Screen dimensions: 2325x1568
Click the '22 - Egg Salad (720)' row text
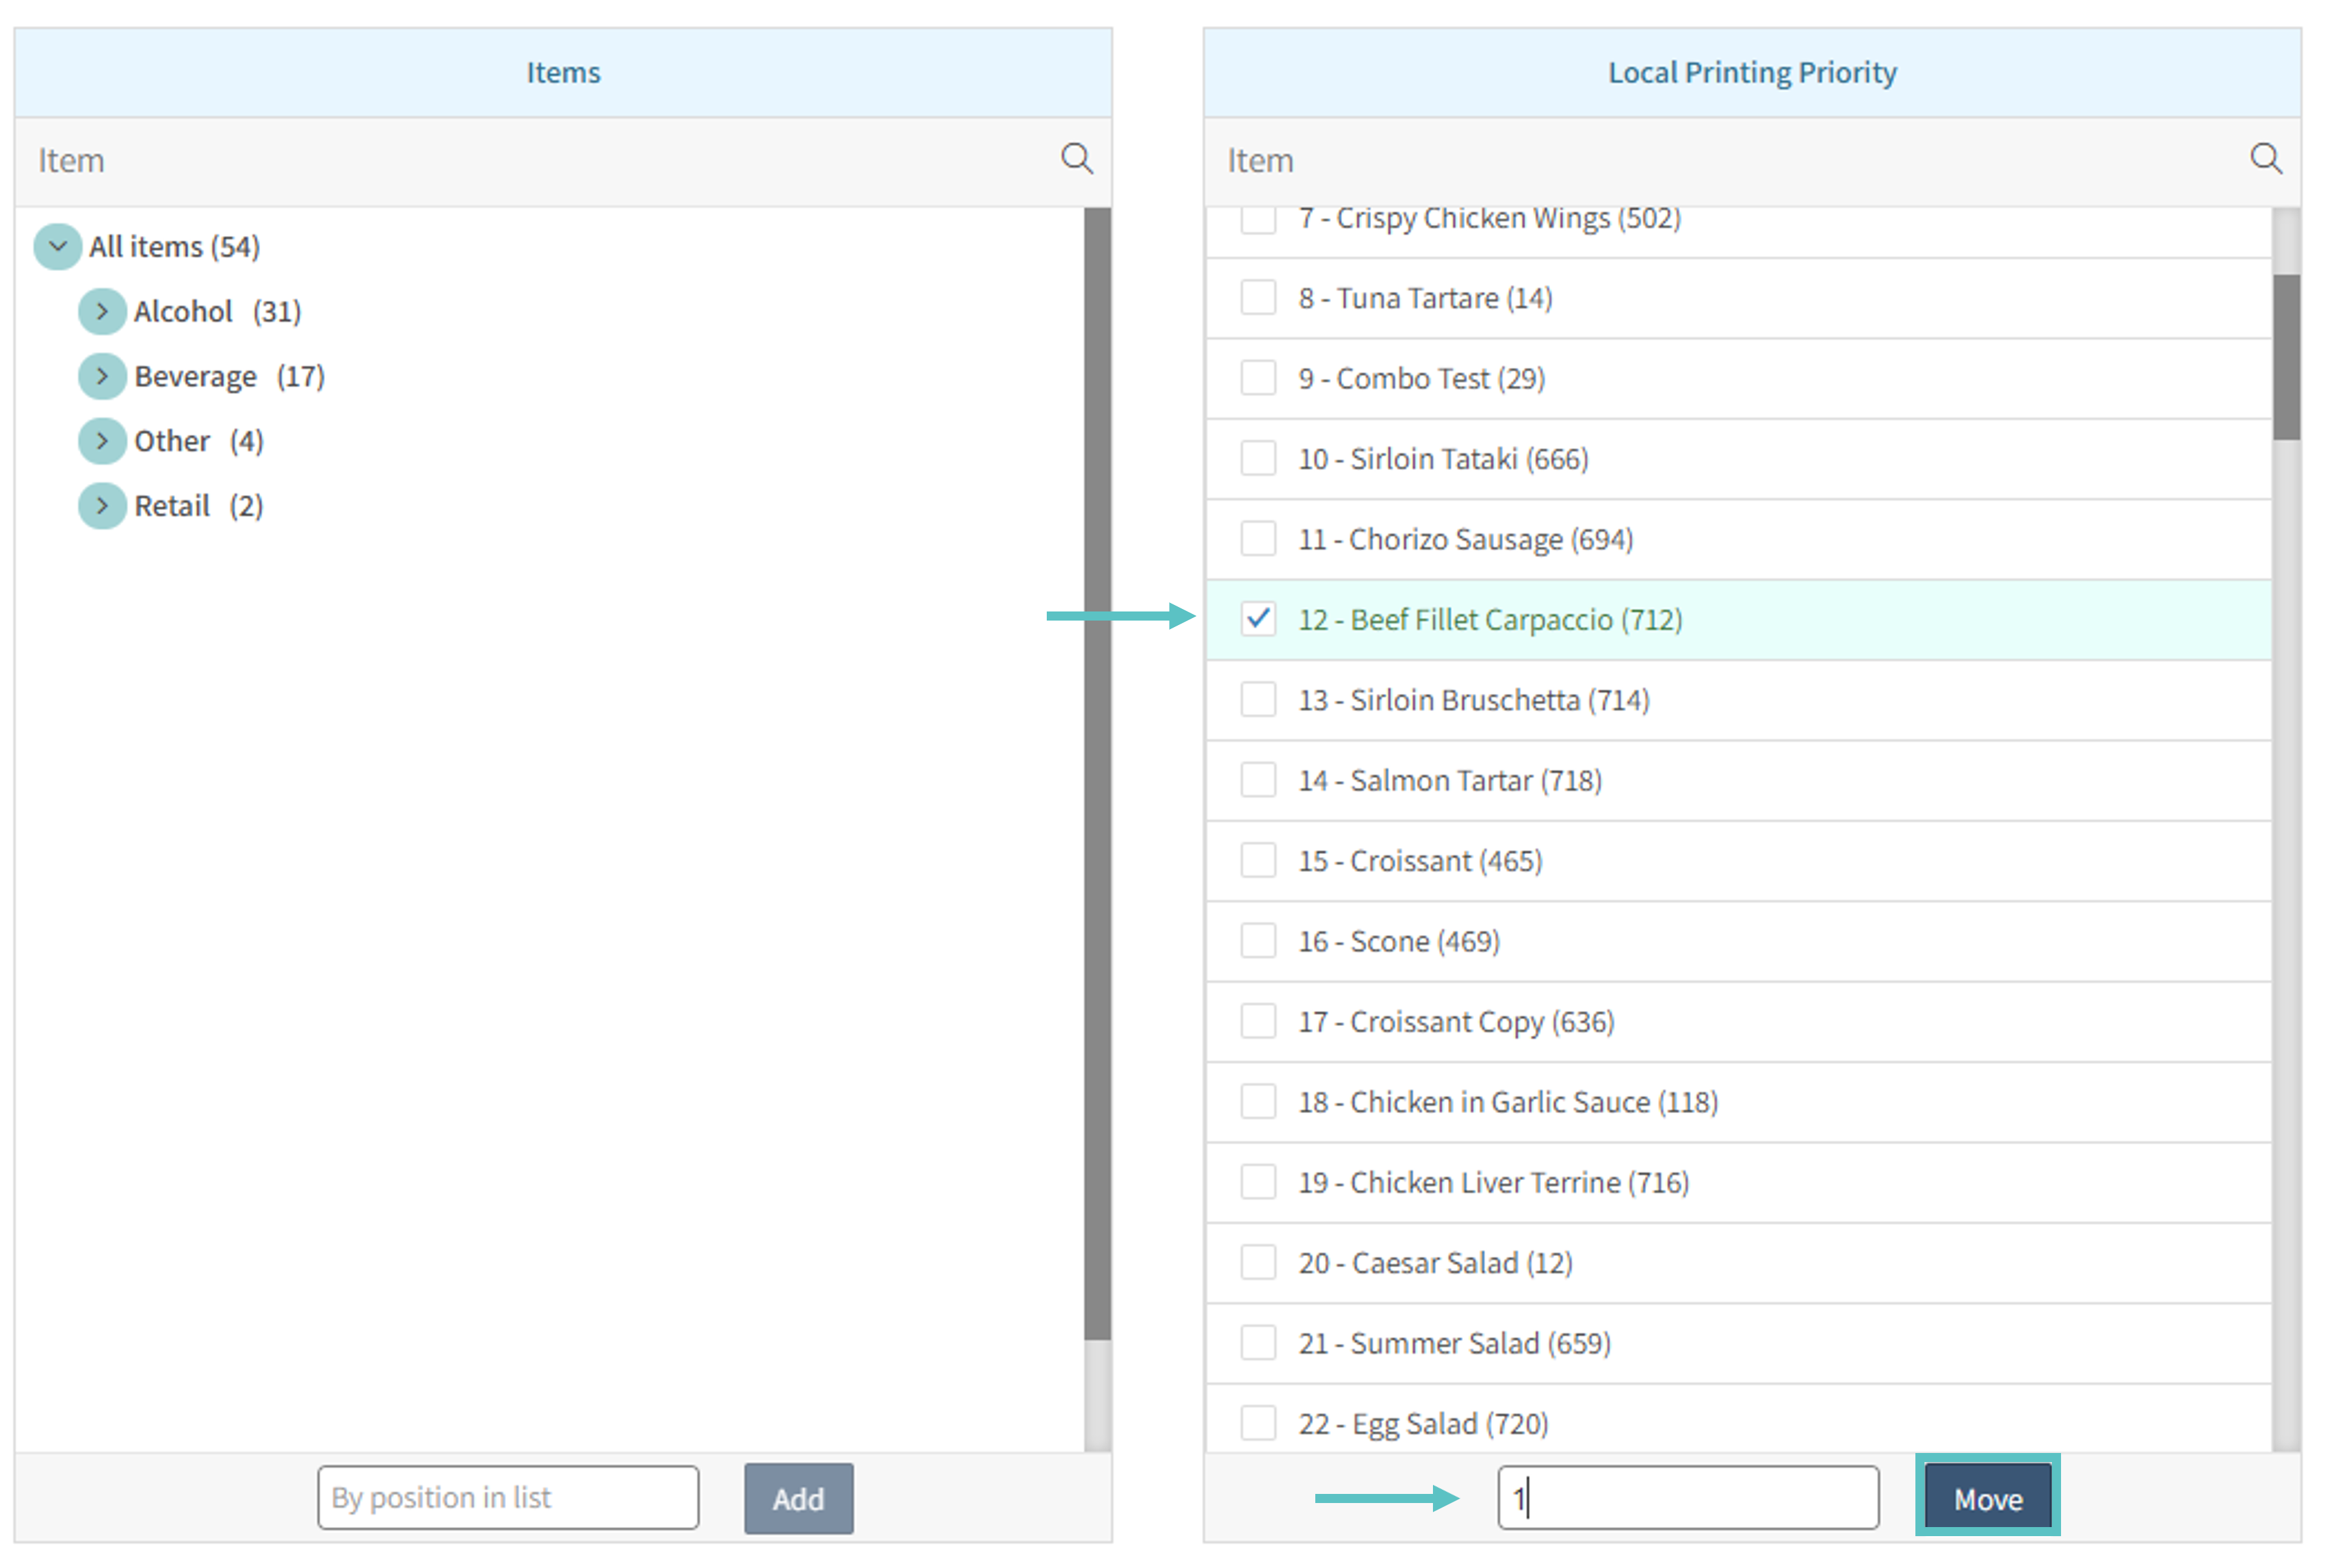point(1424,1424)
